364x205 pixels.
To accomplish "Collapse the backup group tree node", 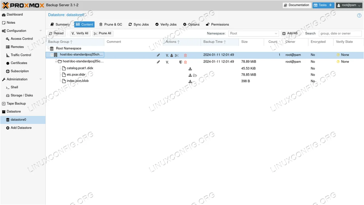I will 52,55.
